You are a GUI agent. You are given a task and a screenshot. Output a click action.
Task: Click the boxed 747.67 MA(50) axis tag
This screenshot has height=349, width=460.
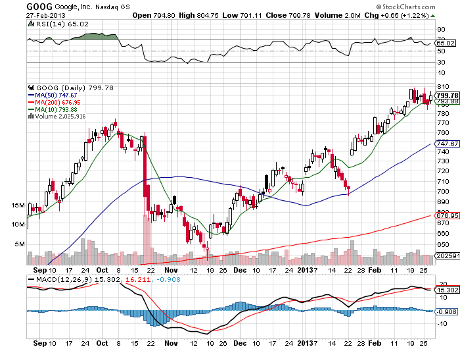[448, 144]
